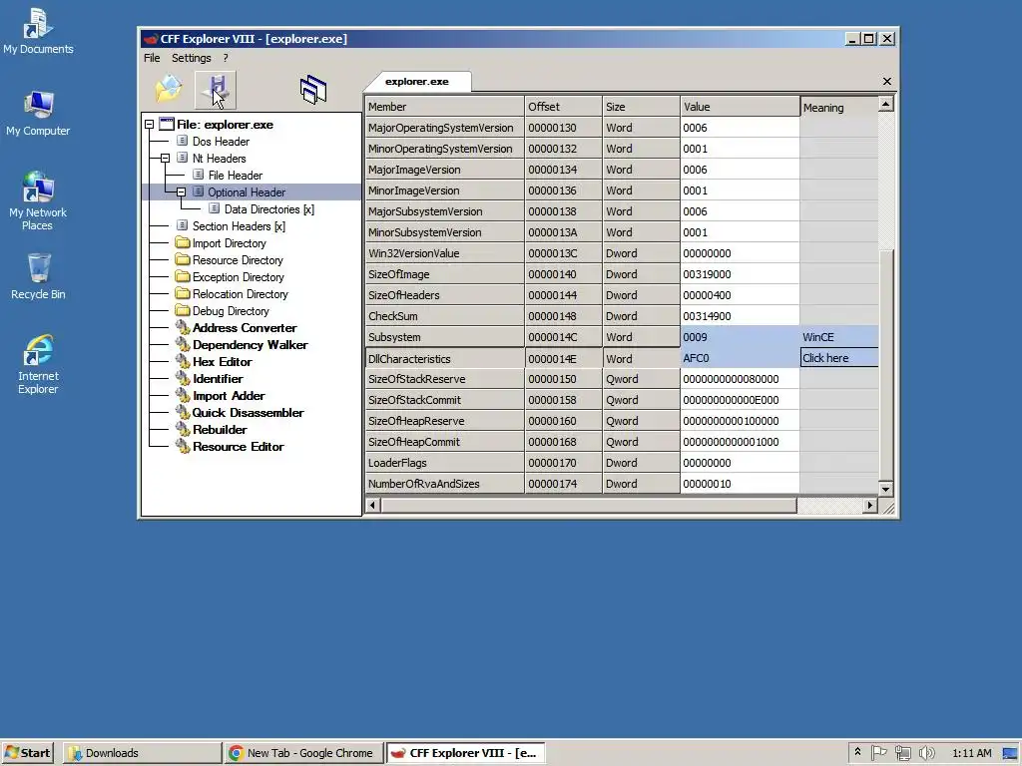1022x766 pixels.
Task: Click the flag notification tray icon
Action: pyautogui.click(x=878, y=753)
